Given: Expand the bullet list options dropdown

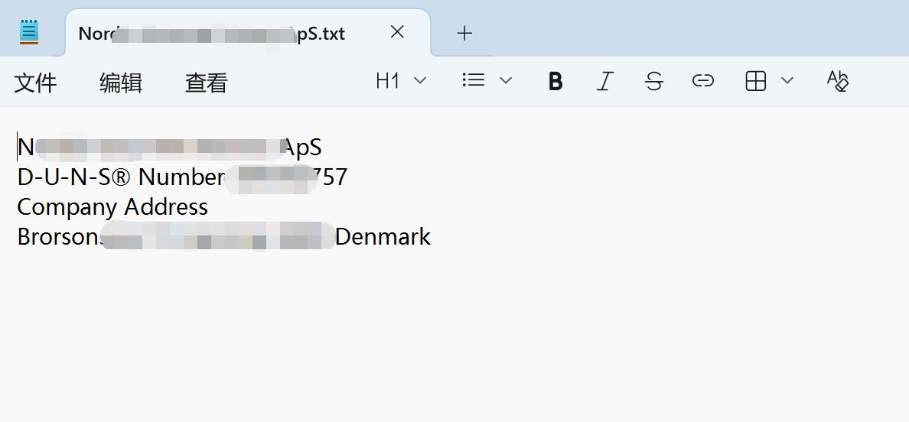Looking at the screenshot, I should 505,81.
